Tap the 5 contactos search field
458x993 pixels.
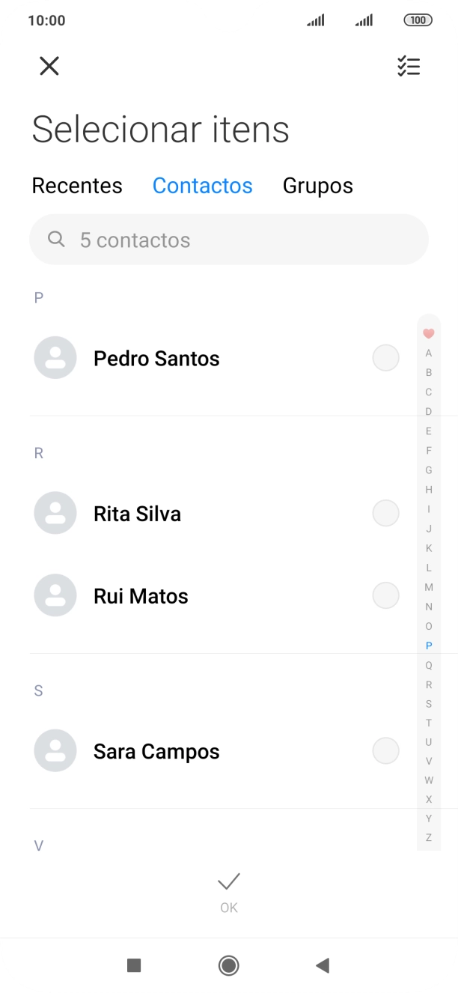pyautogui.click(x=228, y=239)
